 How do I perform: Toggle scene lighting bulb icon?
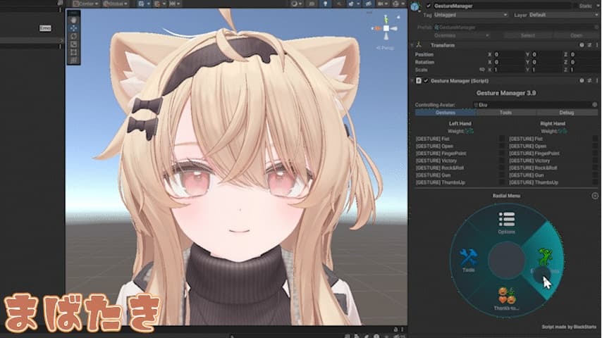[x=325, y=4]
